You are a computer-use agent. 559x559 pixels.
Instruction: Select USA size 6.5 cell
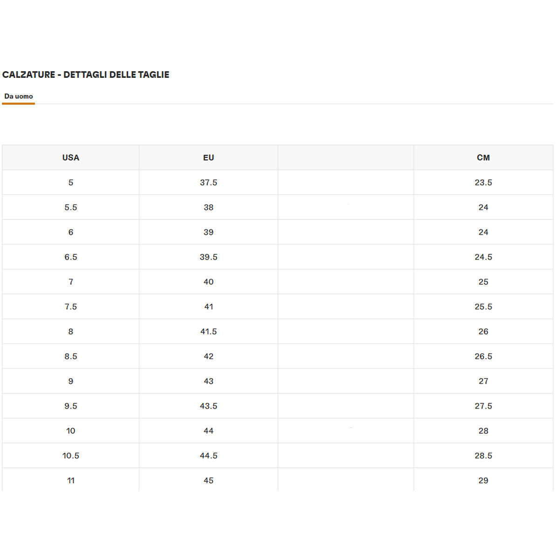71,257
